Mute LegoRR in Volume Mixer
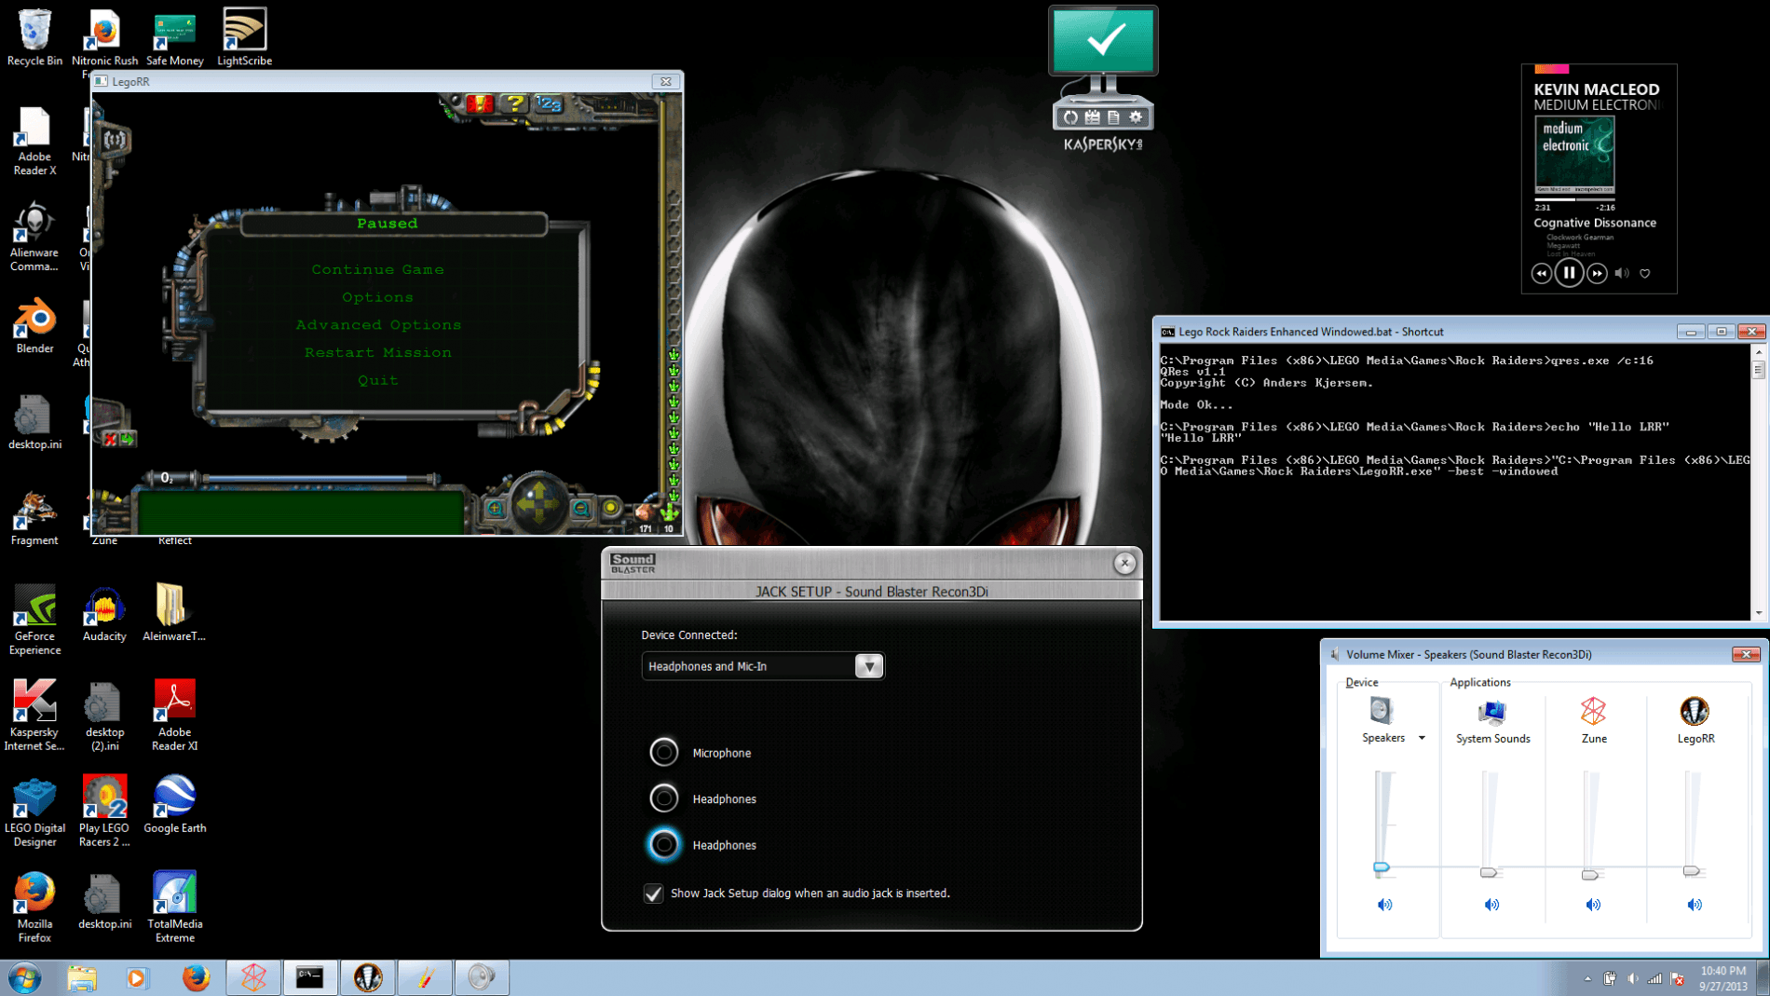This screenshot has height=996, width=1770. coord(1695,905)
